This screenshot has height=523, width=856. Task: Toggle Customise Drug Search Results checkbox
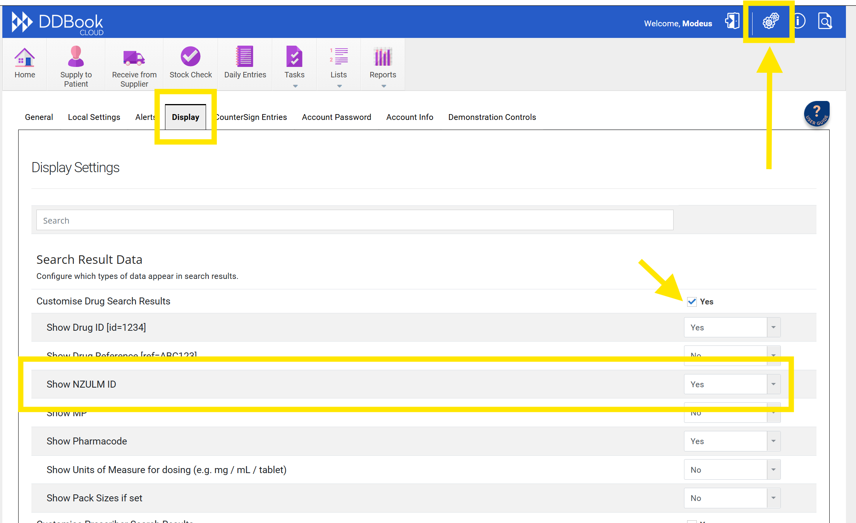click(692, 302)
